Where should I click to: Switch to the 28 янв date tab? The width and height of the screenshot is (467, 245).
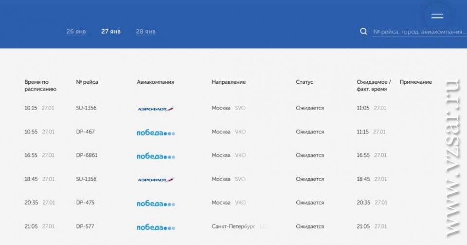(x=146, y=32)
